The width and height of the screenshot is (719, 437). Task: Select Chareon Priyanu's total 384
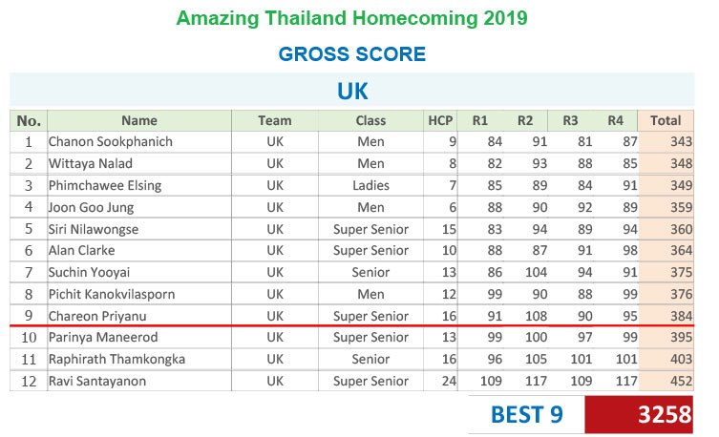[666, 316]
